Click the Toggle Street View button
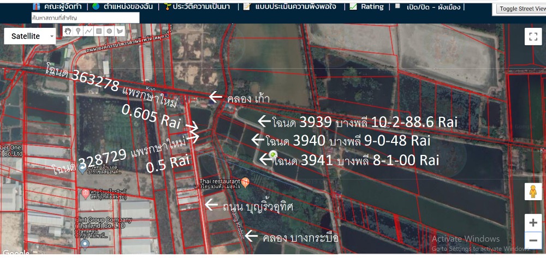 (521, 9)
